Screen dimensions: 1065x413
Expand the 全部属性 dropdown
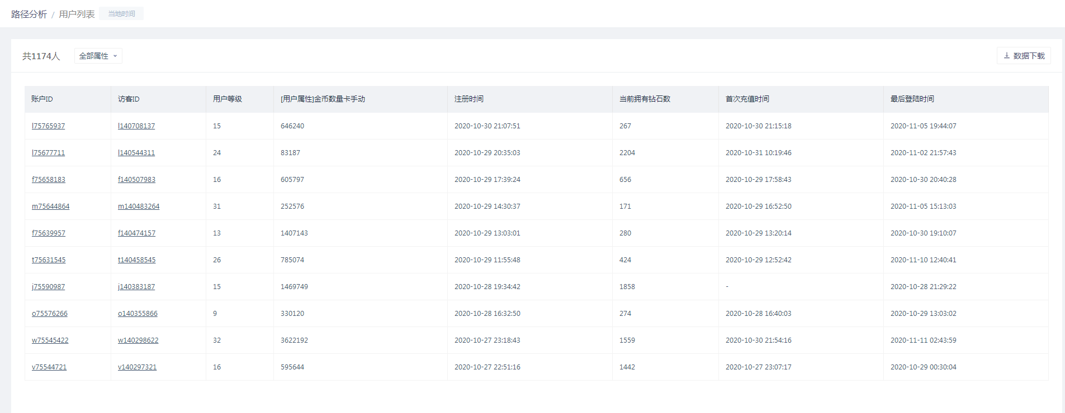coord(98,56)
